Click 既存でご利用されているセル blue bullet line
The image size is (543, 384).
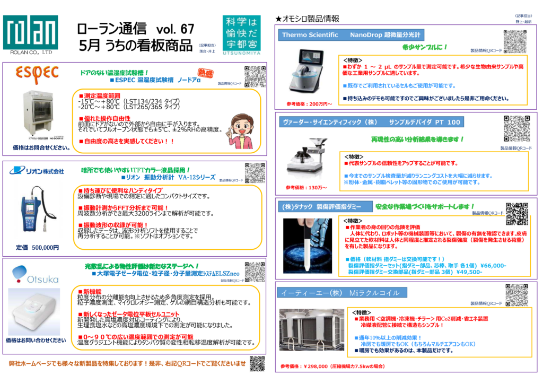pos(399,85)
